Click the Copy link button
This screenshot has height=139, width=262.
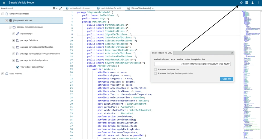pos(227,79)
